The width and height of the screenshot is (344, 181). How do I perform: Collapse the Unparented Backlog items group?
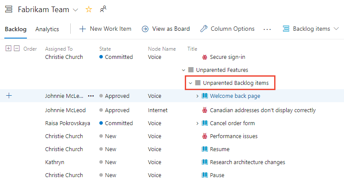coord(190,83)
